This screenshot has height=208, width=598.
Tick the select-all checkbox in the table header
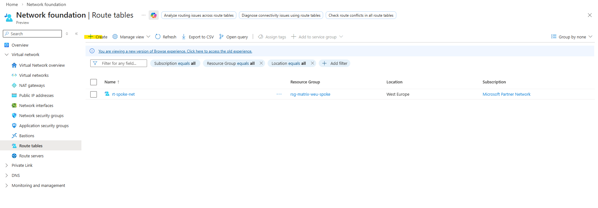(x=93, y=82)
